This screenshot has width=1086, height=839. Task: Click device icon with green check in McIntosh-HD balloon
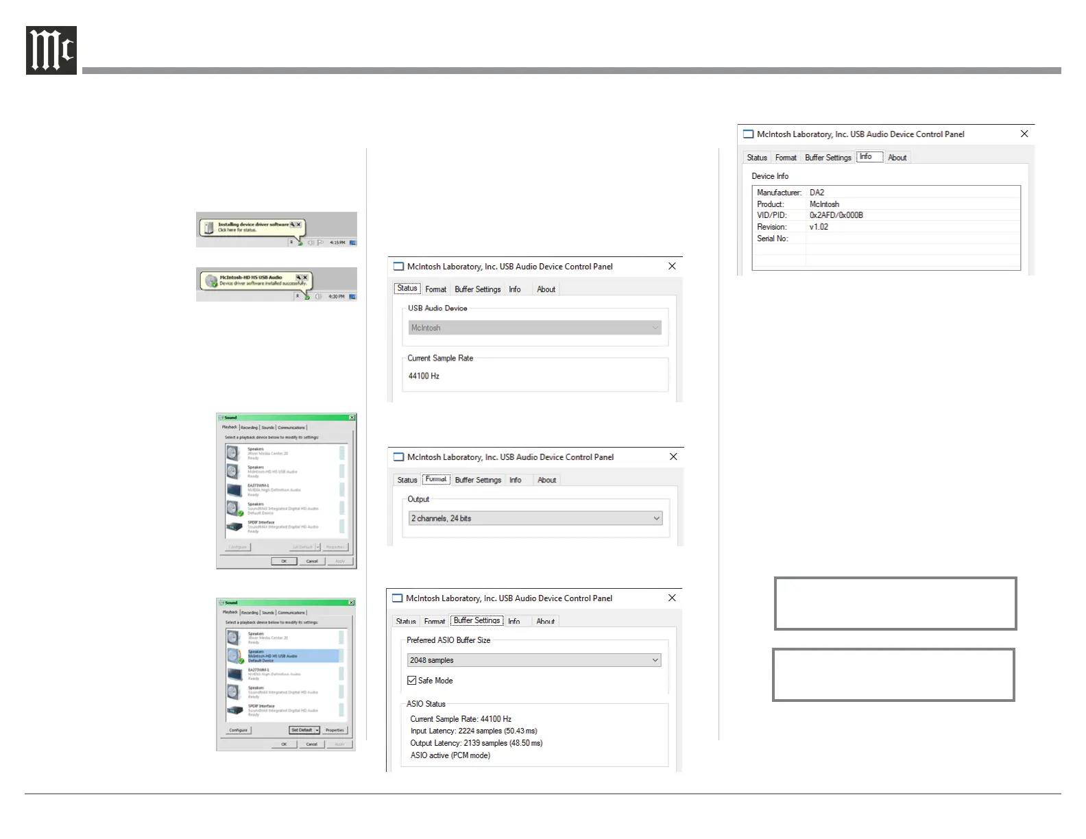pos(212,281)
